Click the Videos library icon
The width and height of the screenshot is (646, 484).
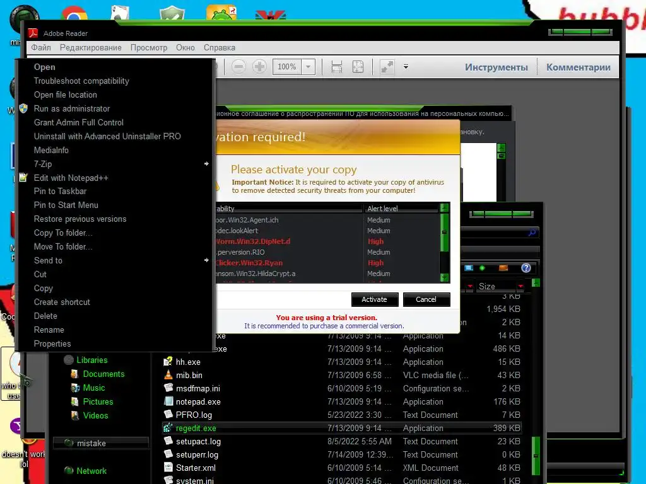pos(75,416)
